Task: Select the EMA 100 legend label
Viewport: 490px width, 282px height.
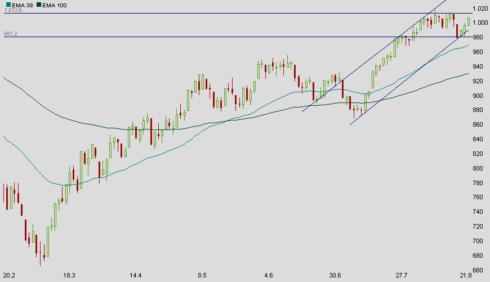Action: (x=54, y=5)
